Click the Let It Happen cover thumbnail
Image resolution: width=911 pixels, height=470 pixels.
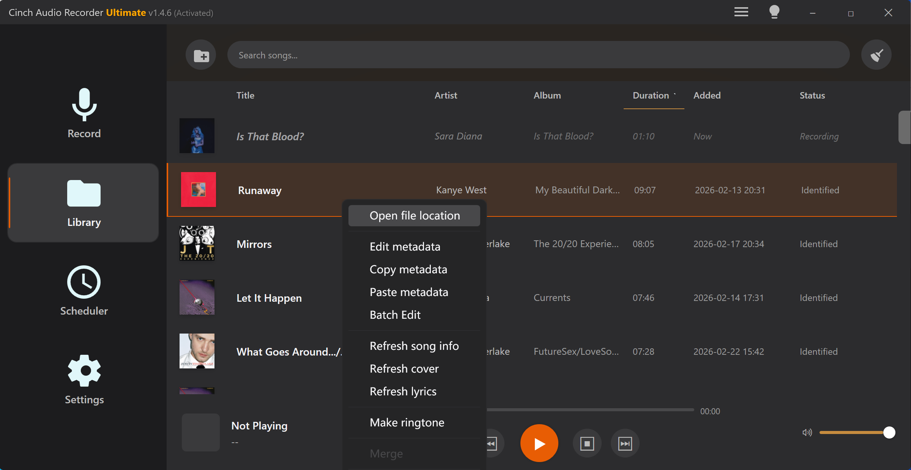coord(197,297)
